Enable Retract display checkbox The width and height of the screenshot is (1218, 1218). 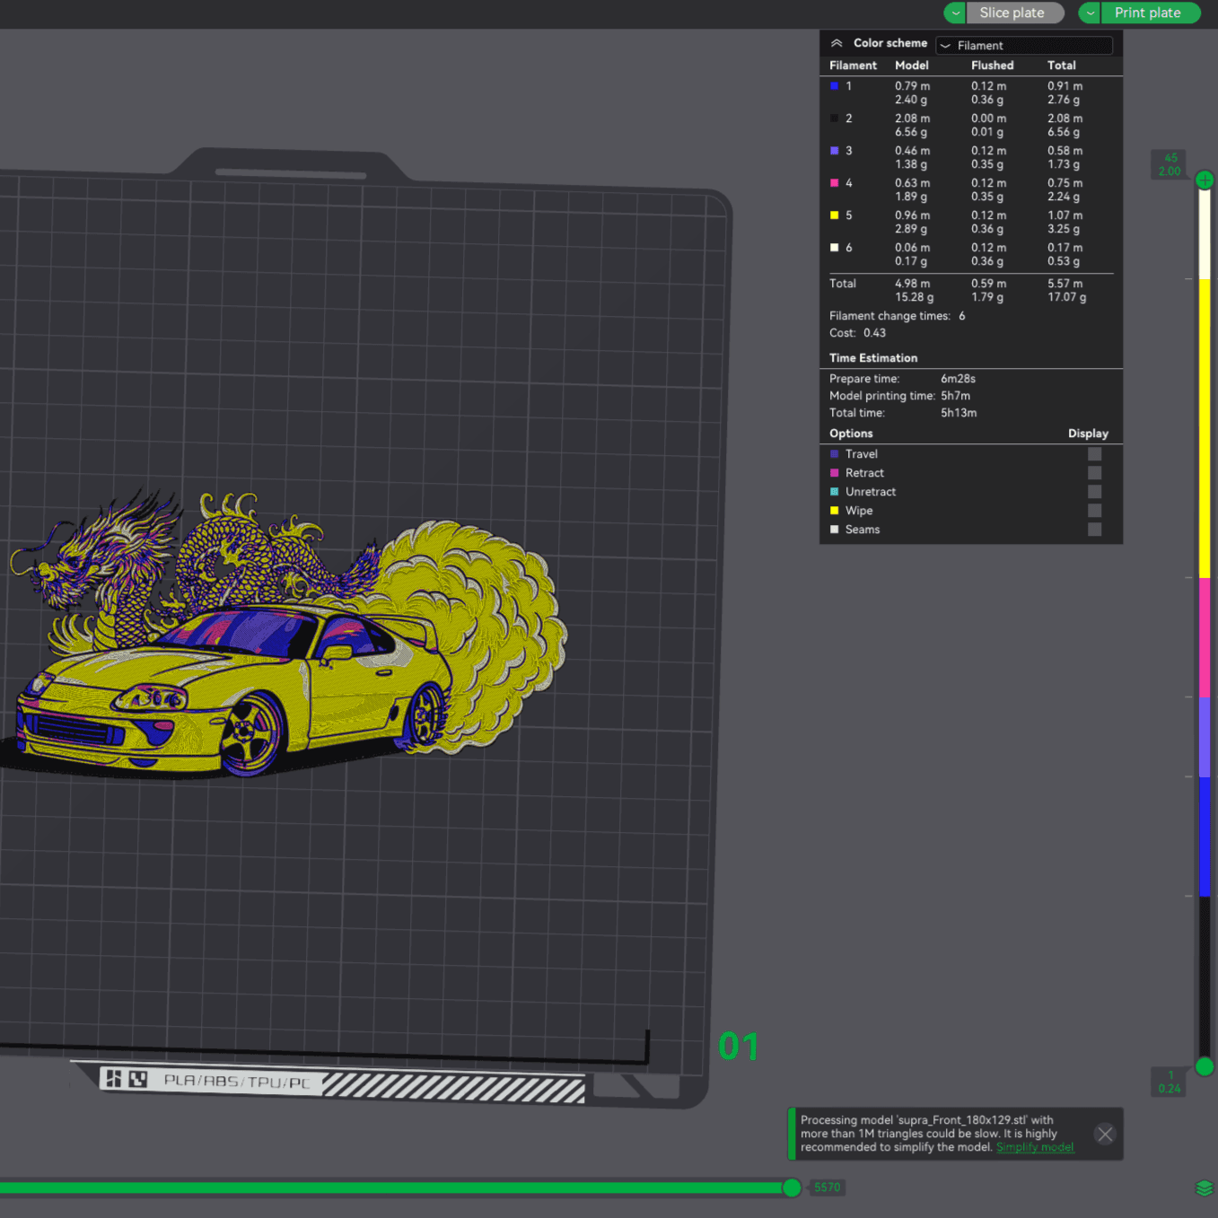pos(1094,473)
